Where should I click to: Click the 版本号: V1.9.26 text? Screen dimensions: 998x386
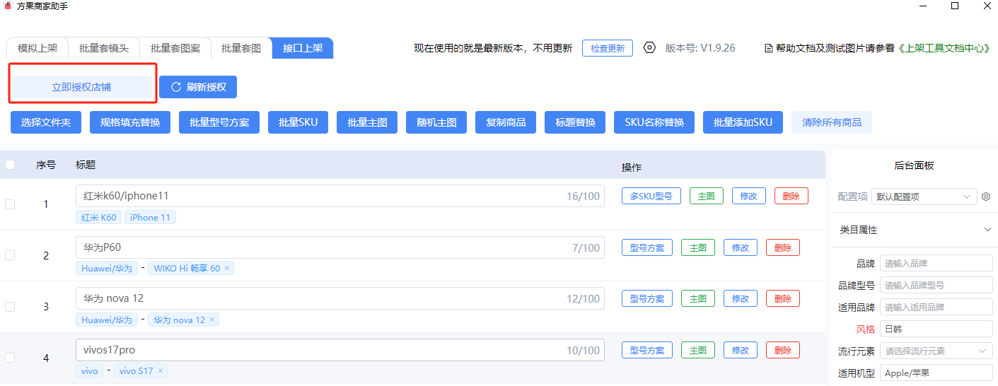click(700, 48)
